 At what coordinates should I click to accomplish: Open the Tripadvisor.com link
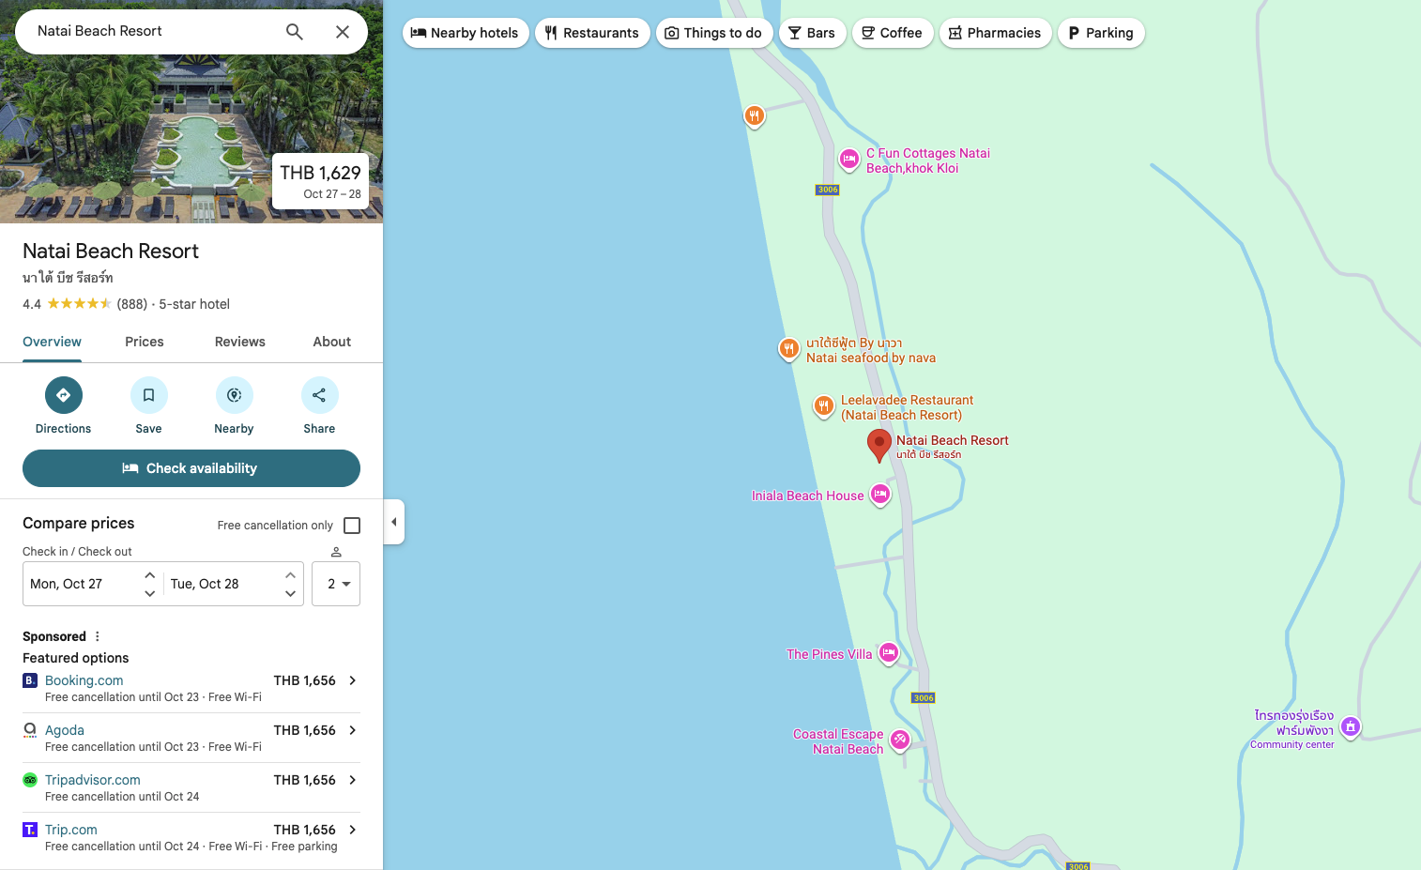(x=93, y=780)
